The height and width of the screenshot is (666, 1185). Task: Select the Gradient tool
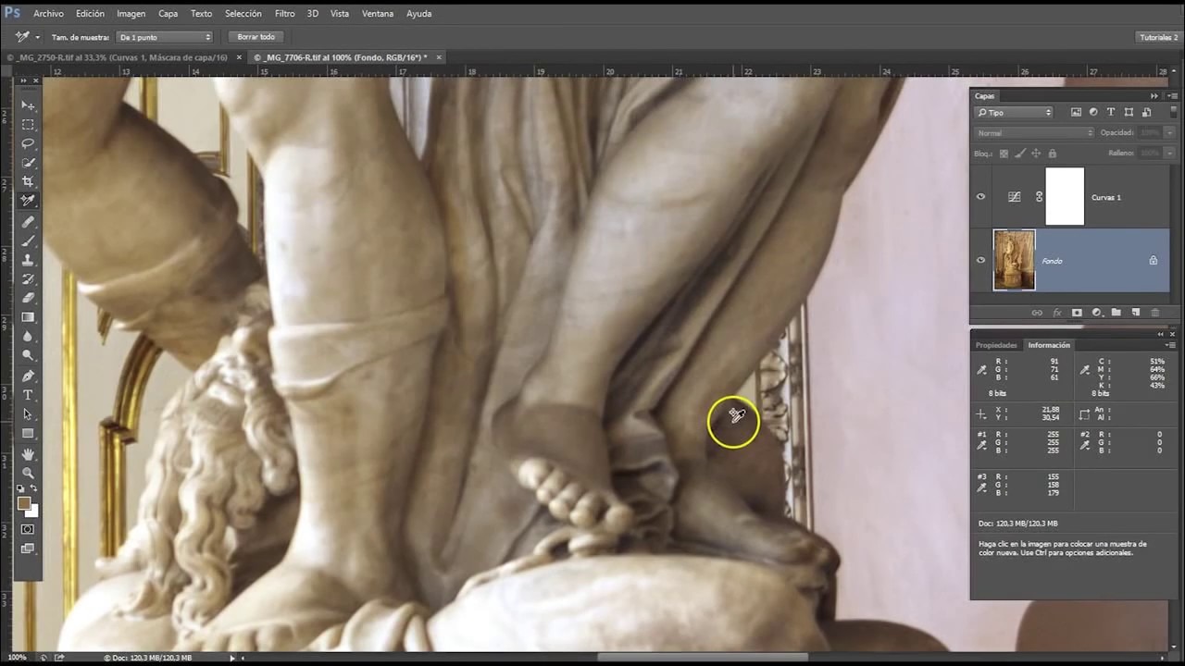(28, 317)
